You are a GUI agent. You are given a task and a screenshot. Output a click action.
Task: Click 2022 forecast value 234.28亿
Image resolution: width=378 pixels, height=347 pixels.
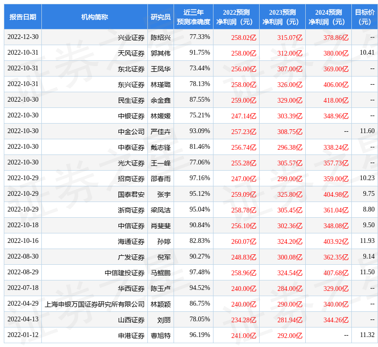point(244,320)
